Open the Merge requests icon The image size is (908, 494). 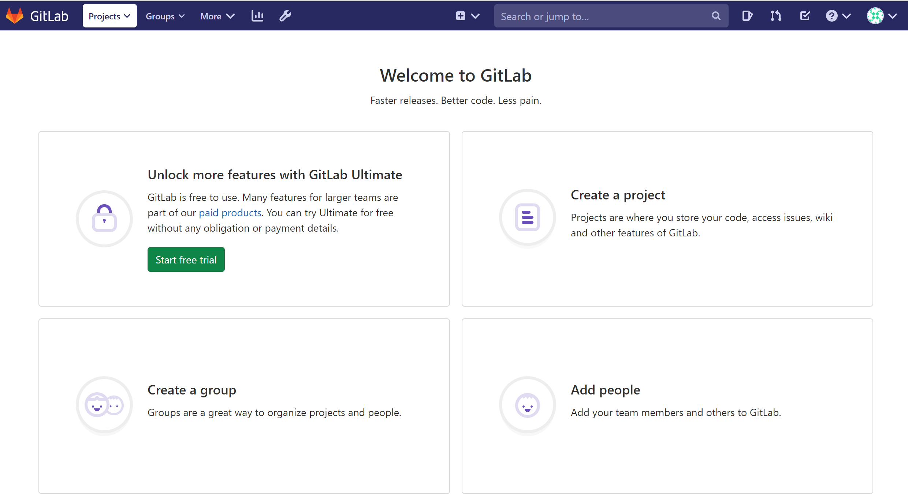(x=775, y=16)
